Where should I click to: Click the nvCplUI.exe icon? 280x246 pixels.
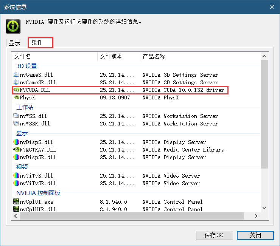(x=16, y=201)
